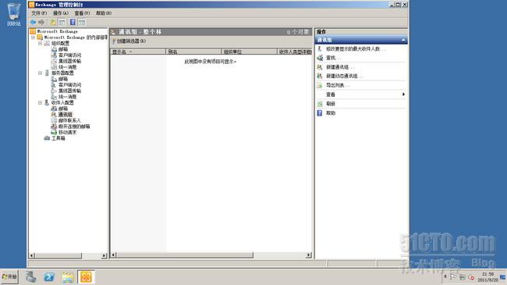
Task: Expand the 查看 submenu in the actions pane
Action: tap(361, 94)
